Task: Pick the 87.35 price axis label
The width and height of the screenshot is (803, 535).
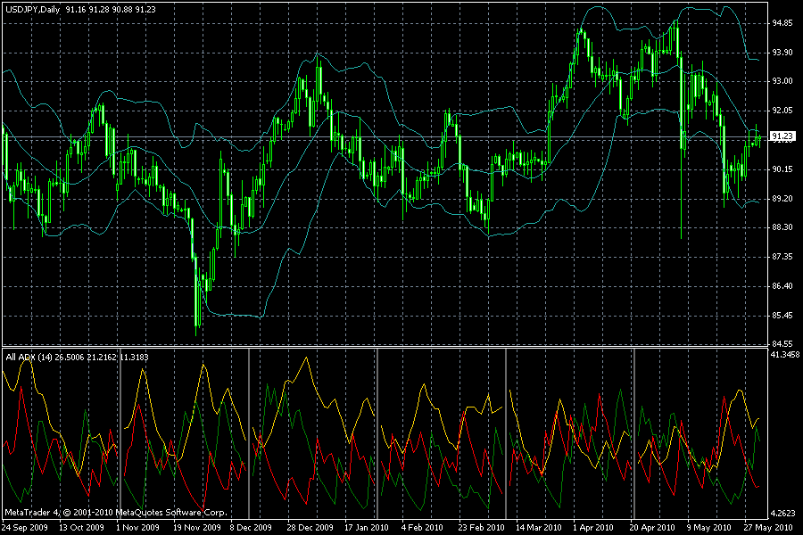Action: tap(782, 256)
